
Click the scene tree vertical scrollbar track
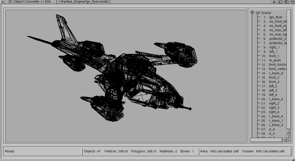(x=289, y=69)
